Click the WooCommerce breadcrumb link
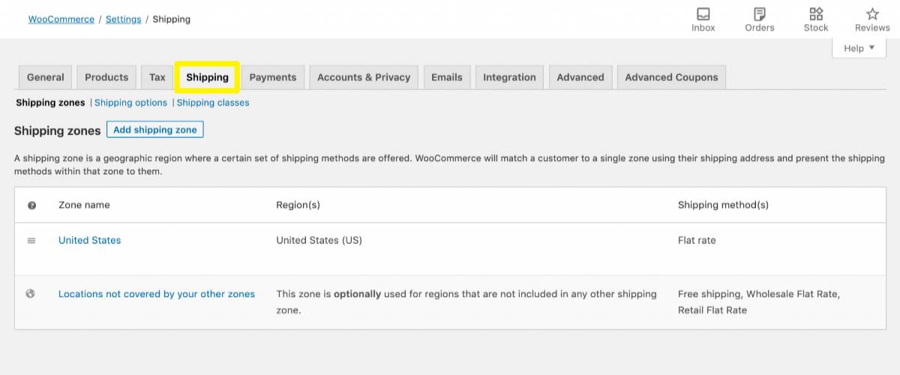This screenshot has width=900, height=375. pyautogui.click(x=61, y=19)
